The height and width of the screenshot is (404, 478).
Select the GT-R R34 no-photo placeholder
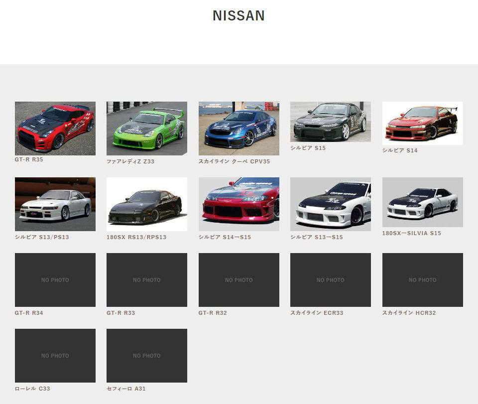click(x=55, y=279)
